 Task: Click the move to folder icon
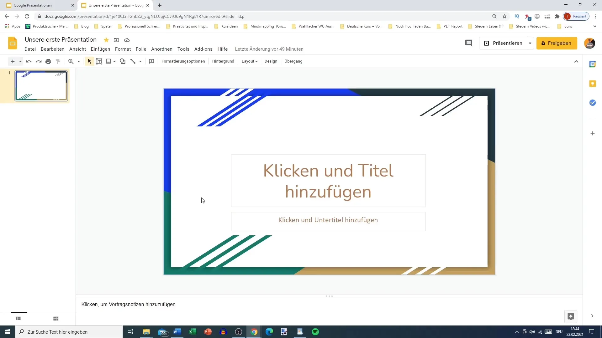point(116,40)
